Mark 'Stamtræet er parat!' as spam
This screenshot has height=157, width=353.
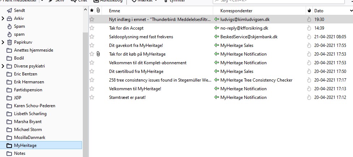pos(309,97)
